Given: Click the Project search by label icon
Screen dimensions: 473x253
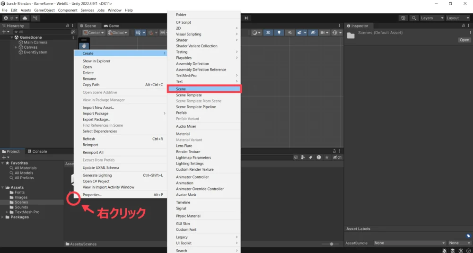Looking at the screenshot, I should pyautogui.click(x=311, y=157).
